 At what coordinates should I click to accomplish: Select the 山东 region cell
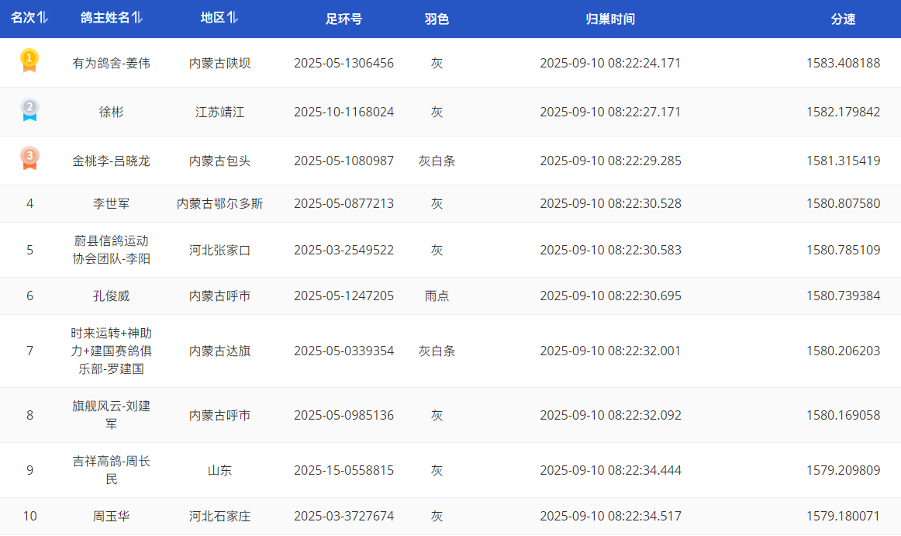click(x=219, y=470)
